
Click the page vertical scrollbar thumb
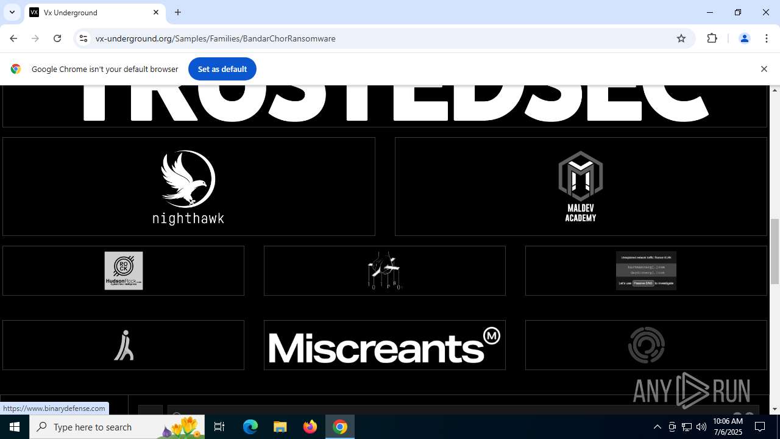point(775,251)
